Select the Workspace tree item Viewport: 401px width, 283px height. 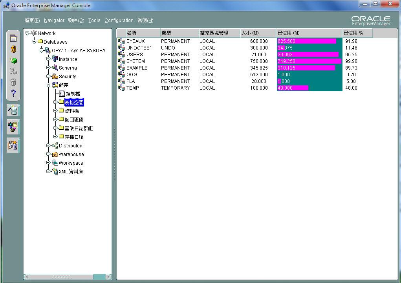(71, 163)
